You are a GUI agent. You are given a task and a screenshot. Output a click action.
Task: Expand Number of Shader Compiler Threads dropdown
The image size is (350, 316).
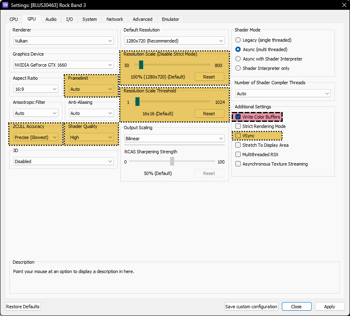coord(283,94)
